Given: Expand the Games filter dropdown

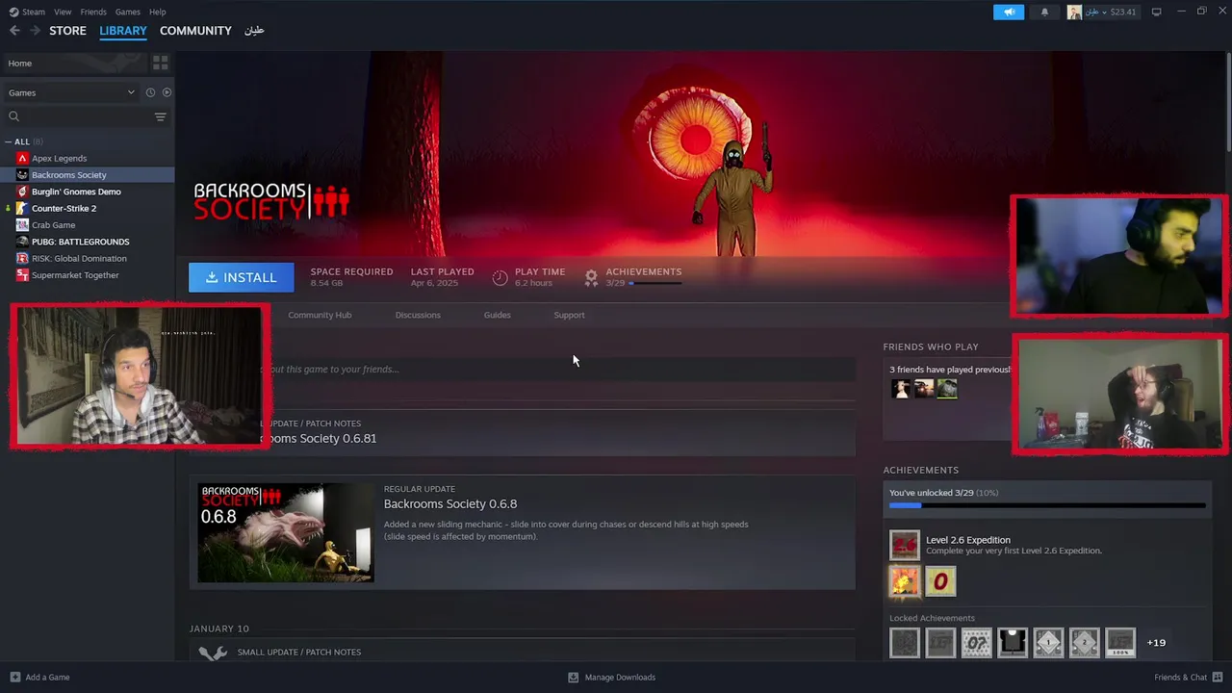Looking at the screenshot, I should tap(71, 92).
